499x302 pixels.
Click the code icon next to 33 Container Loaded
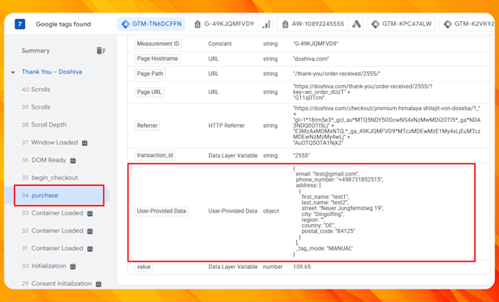90,214
